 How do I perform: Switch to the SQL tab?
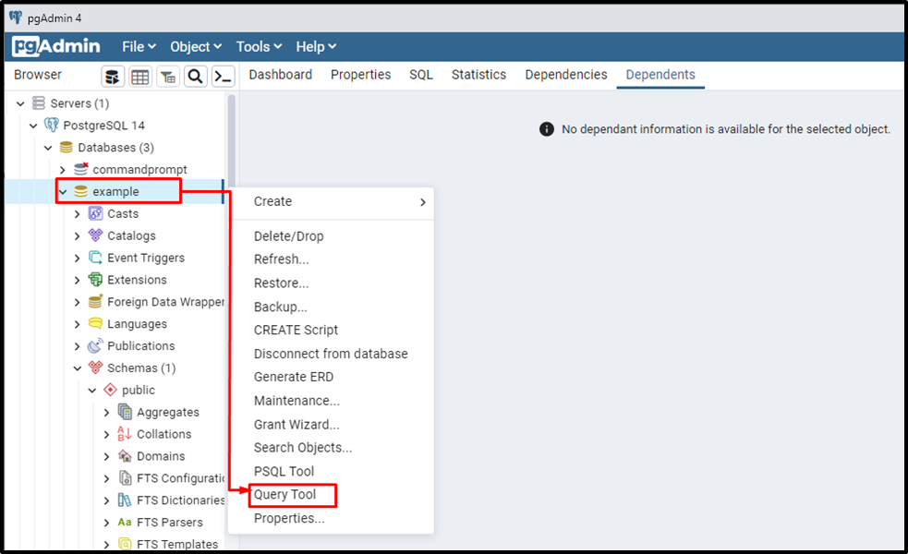420,75
